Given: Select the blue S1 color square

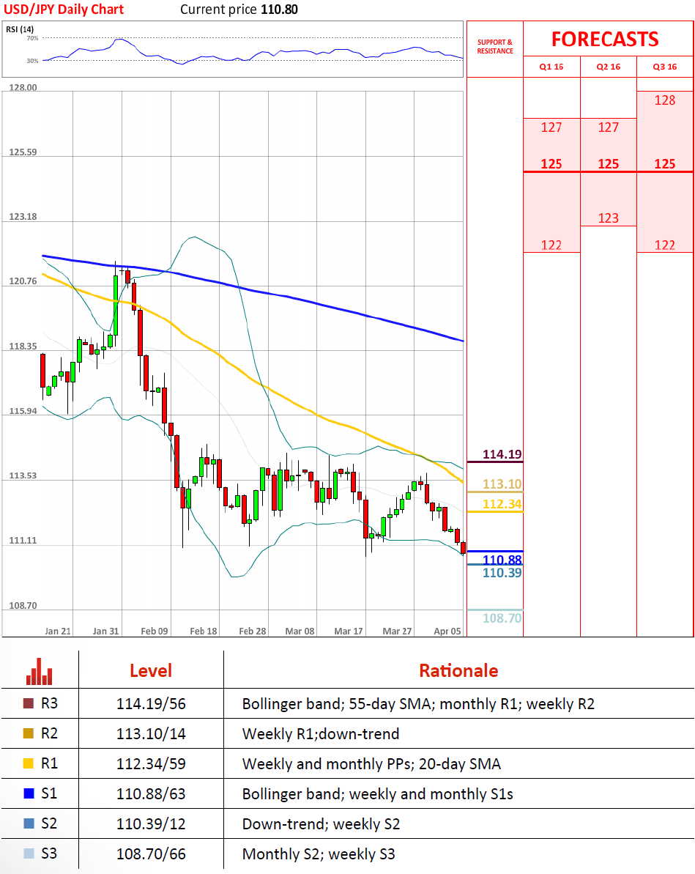Looking at the screenshot, I should 28,794.
